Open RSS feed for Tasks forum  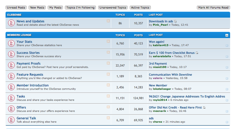[x=108, y=96]
